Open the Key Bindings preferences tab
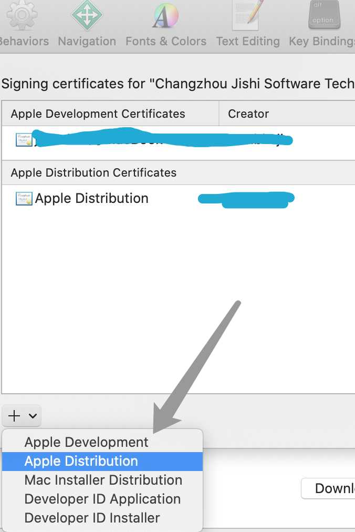 (322, 24)
